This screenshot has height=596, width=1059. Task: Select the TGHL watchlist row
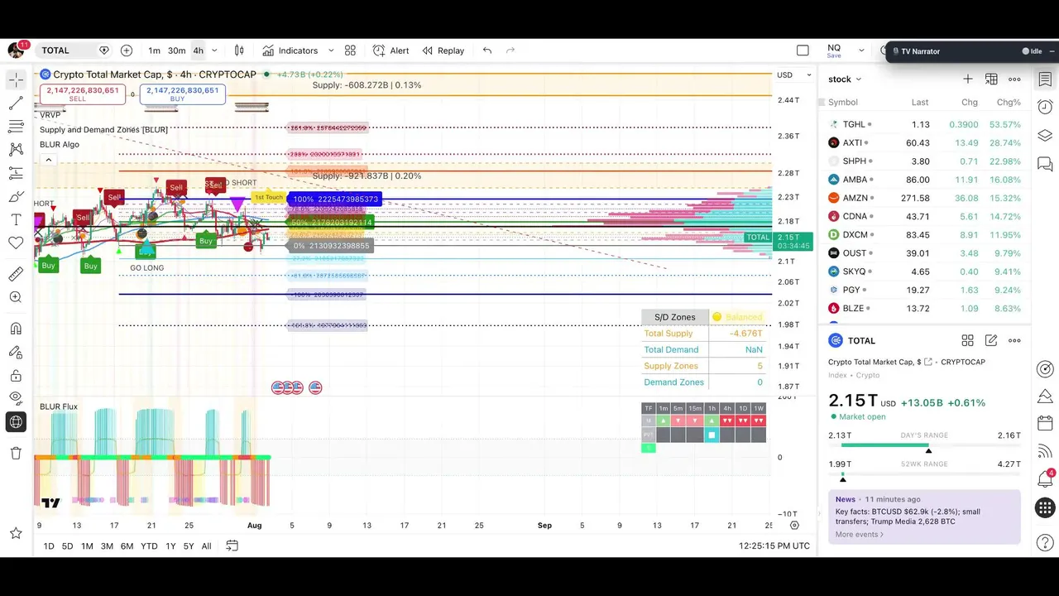pos(924,124)
